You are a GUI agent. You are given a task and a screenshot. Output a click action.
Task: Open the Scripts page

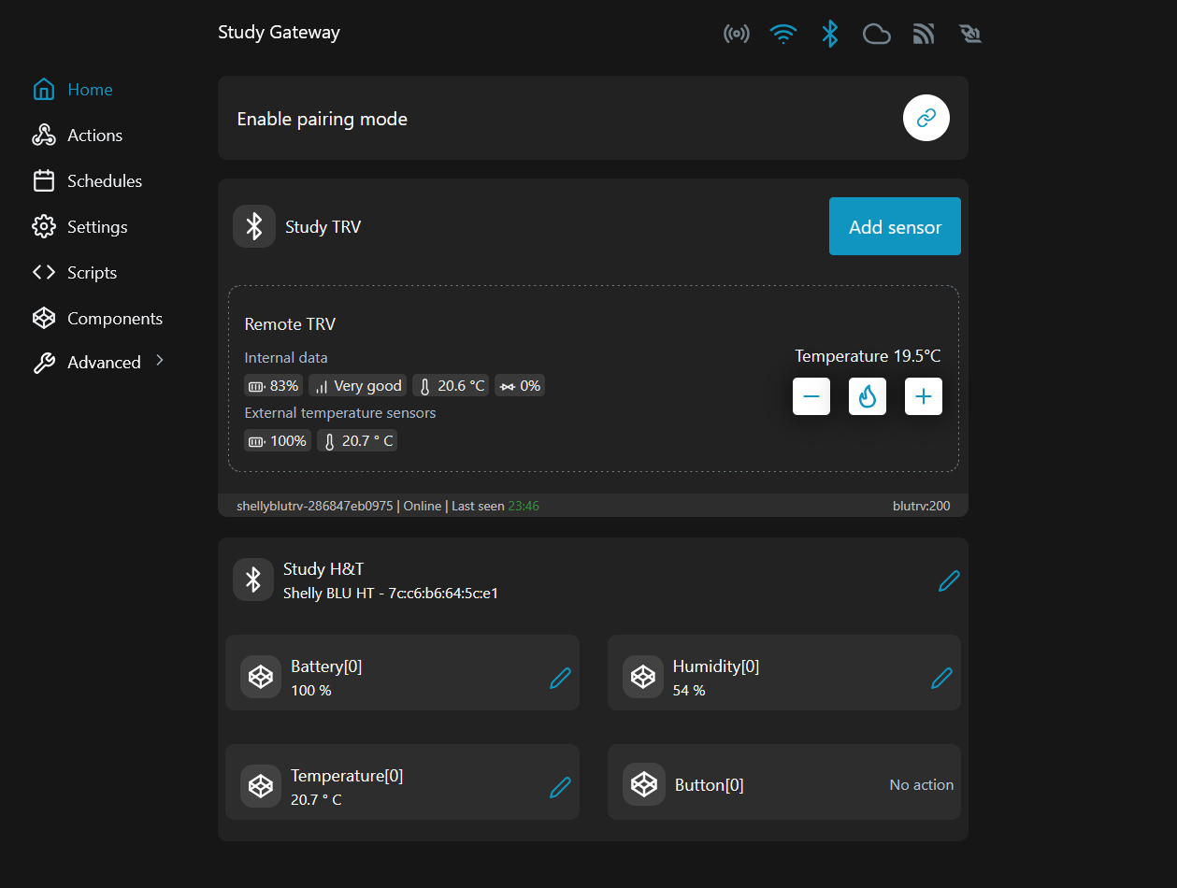92,273
